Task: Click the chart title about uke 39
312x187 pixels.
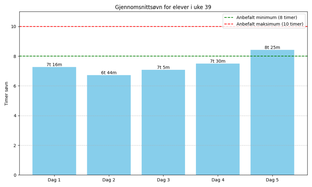Action: pyautogui.click(x=163, y=7)
